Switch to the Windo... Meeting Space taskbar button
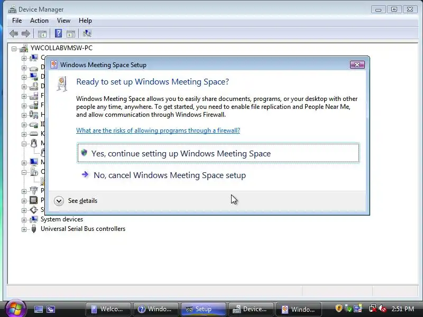423x317 pixels. coord(299,309)
